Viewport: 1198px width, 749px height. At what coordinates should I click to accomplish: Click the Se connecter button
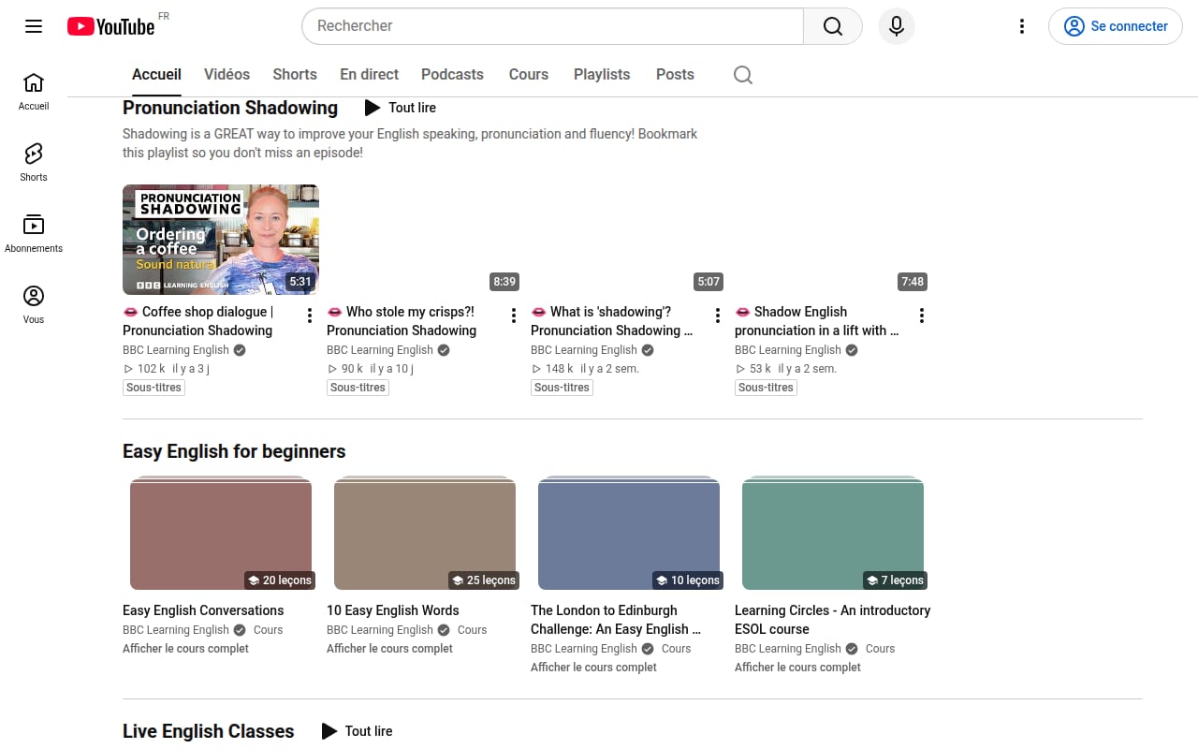click(x=1116, y=26)
